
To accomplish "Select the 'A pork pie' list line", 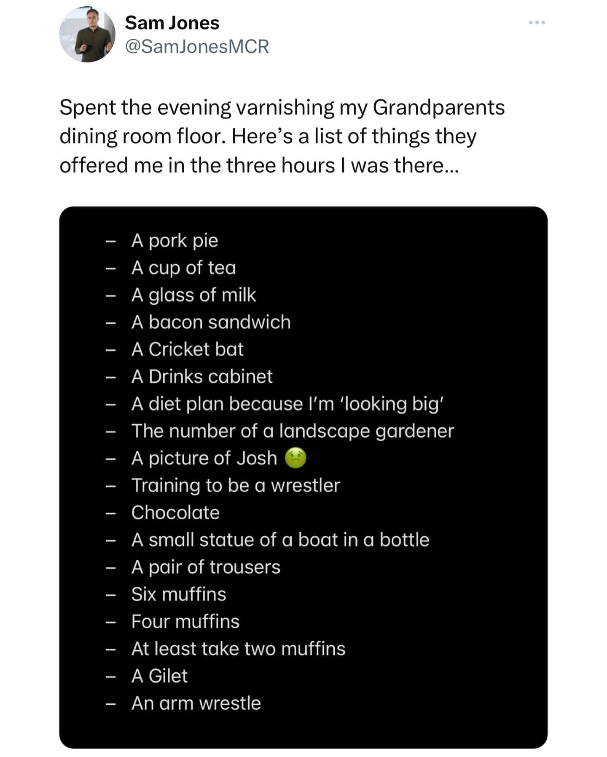I will (x=175, y=241).
